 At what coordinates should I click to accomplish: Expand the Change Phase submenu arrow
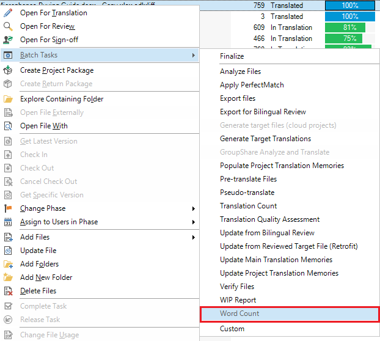(x=194, y=208)
